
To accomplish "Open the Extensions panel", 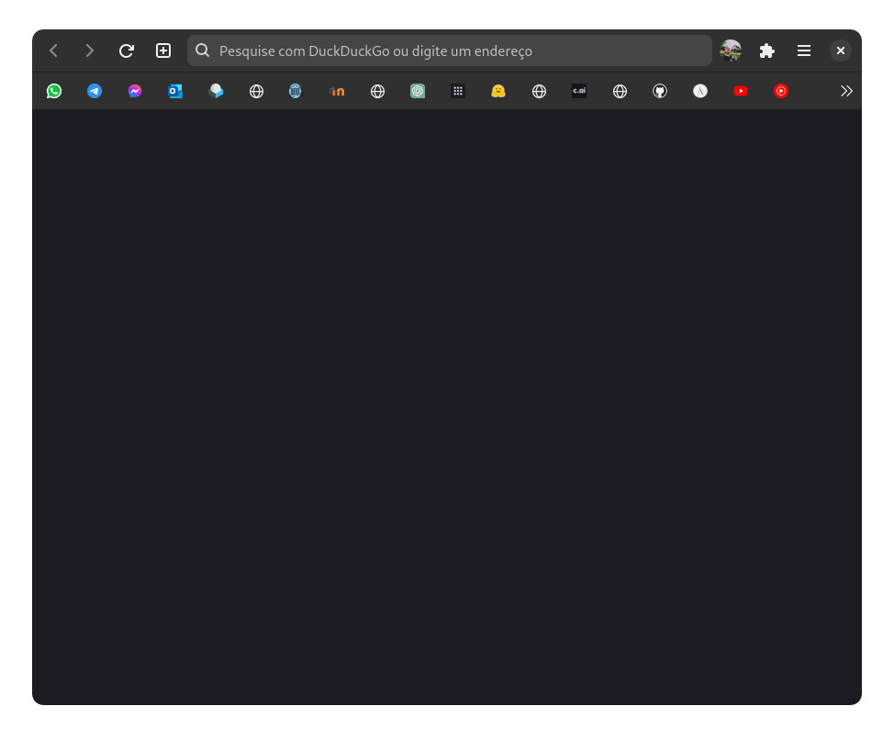I will point(767,50).
